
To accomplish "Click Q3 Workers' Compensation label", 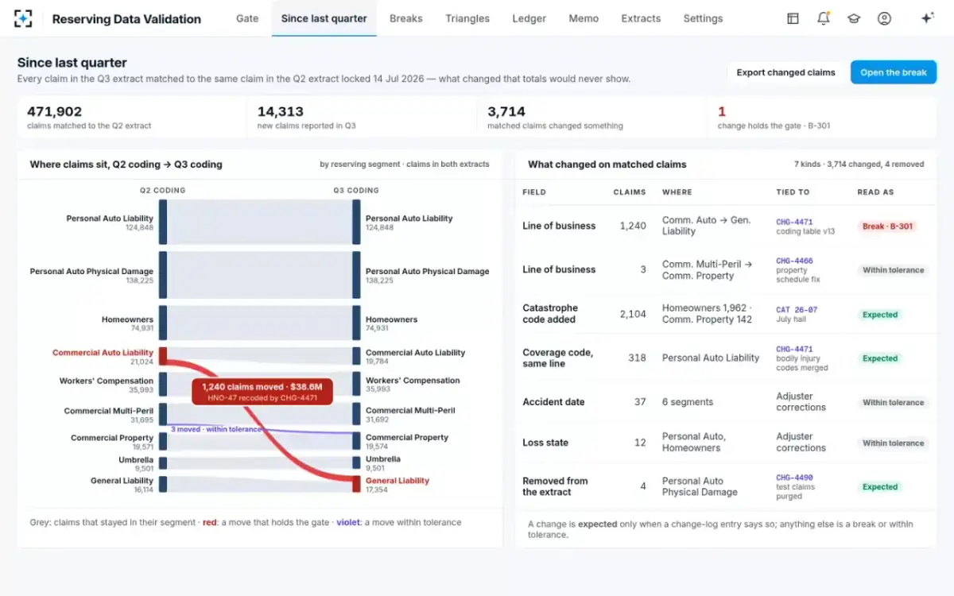I will [413, 385].
